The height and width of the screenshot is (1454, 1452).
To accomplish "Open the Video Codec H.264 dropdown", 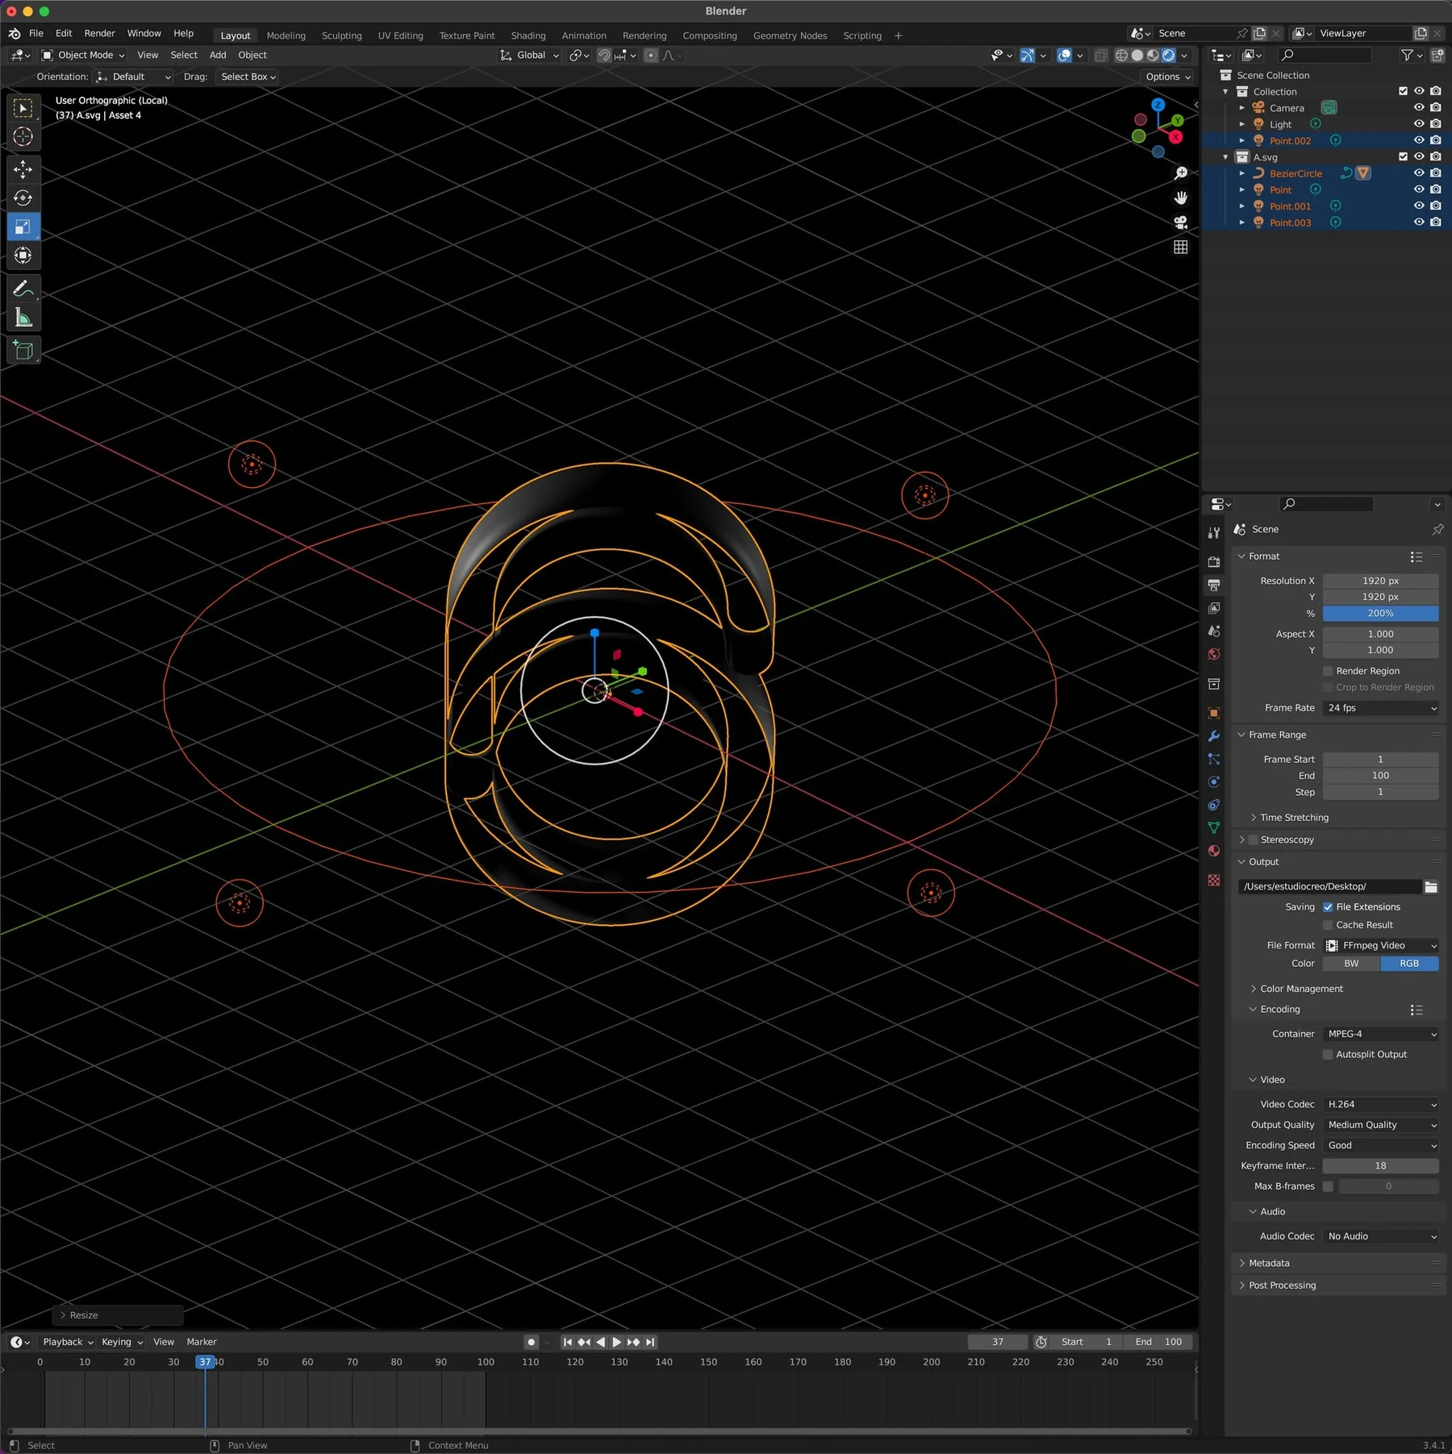I will tap(1381, 1105).
